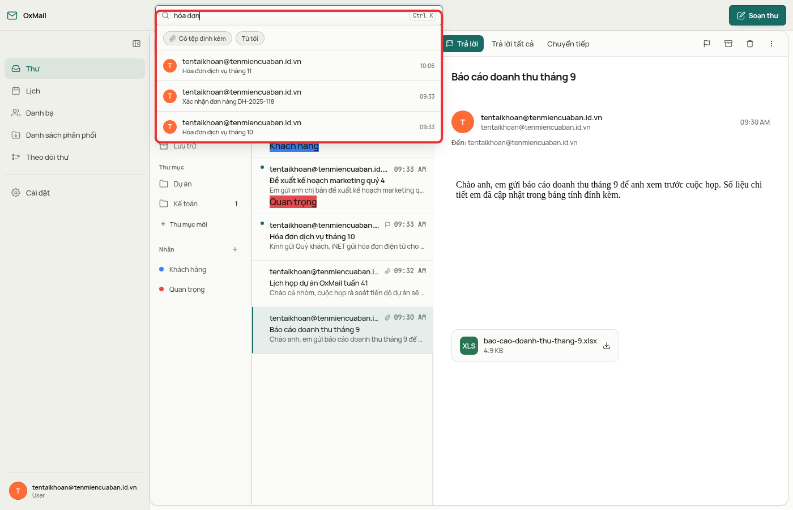Click Trả lời tất cả
Screen dimensions: 793x510
click(513, 44)
